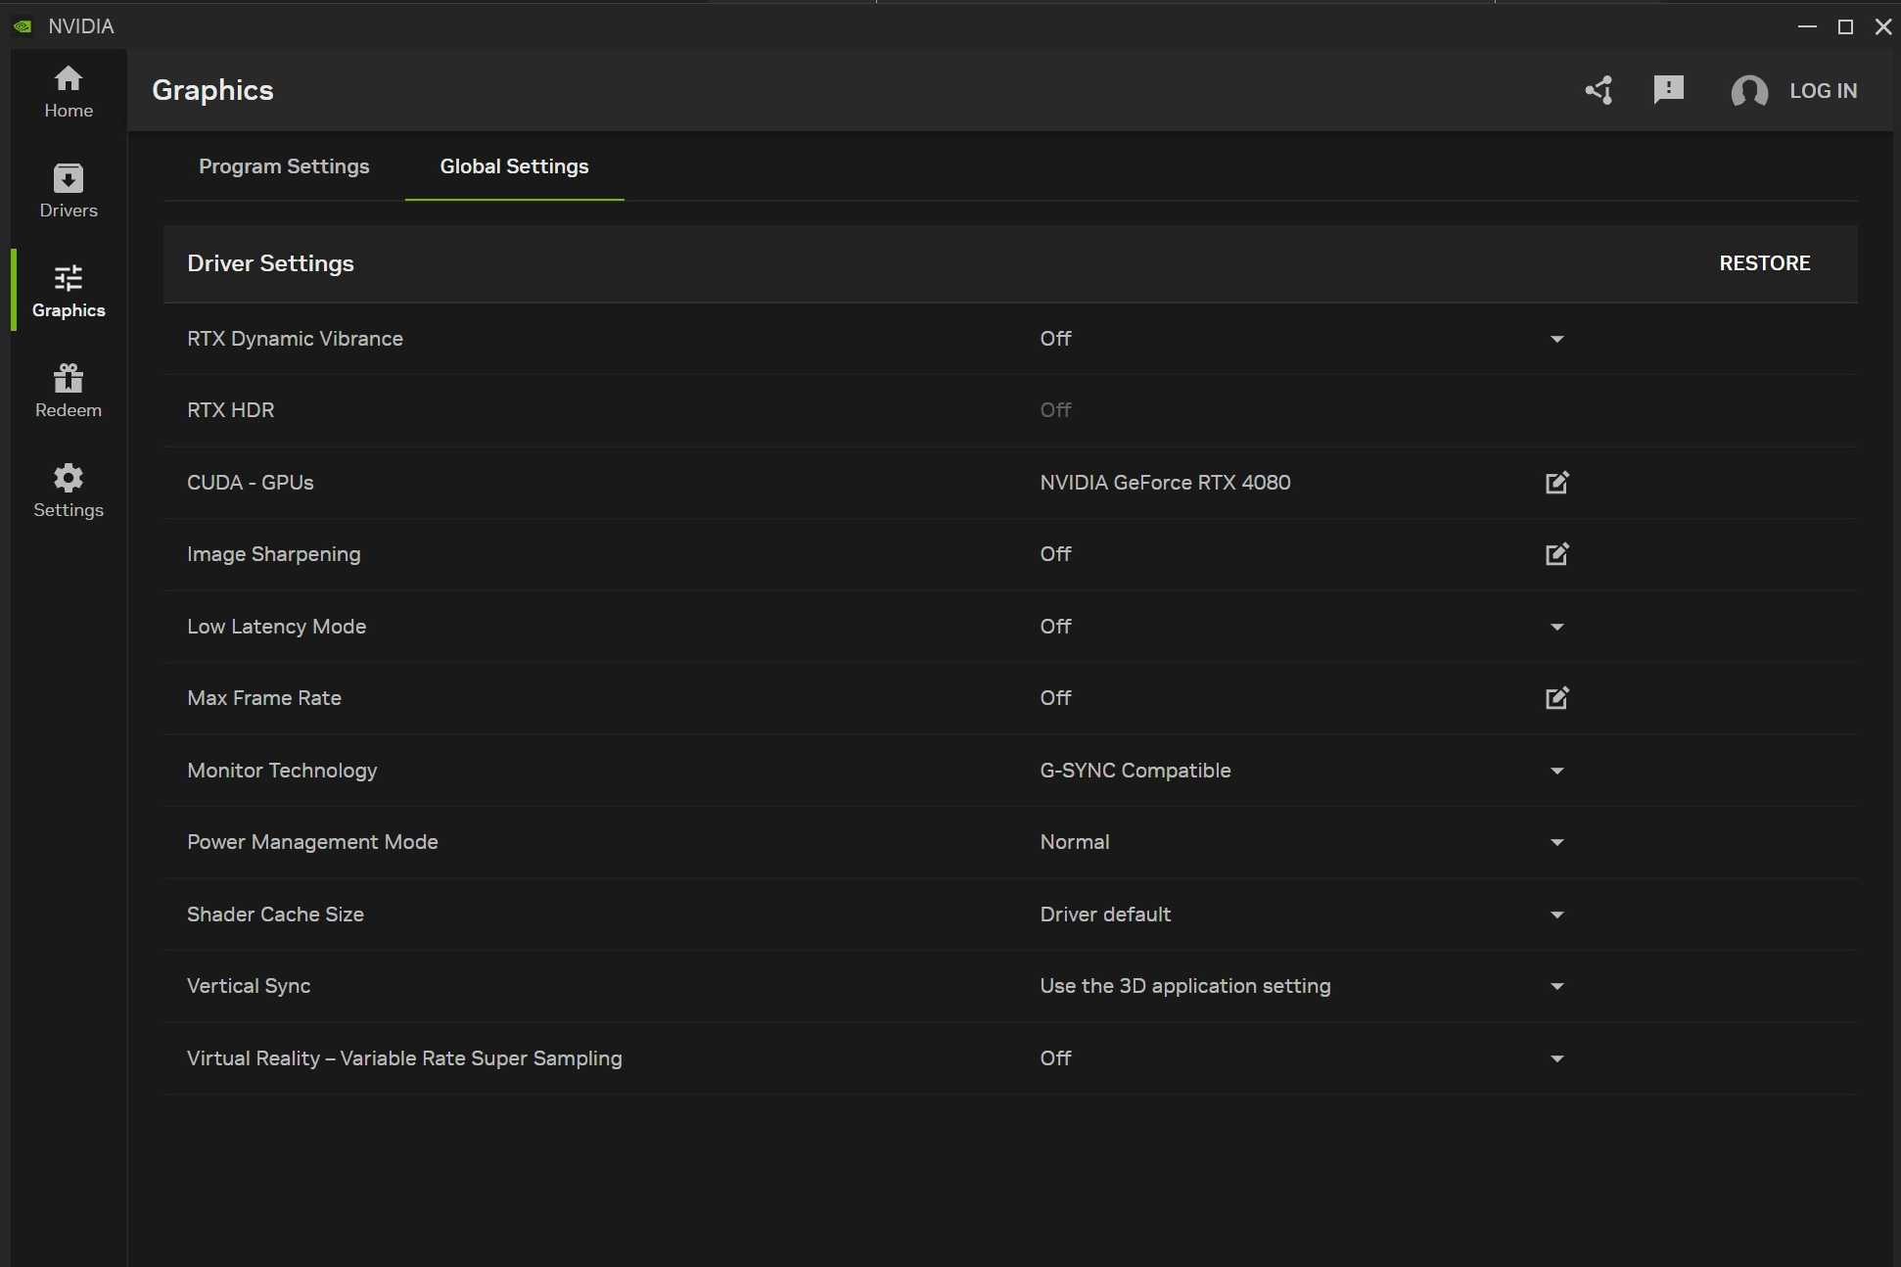Edit the Max Frame Rate setting
The width and height of the screenshot is (1901, 1267).
[x=1556, y=698]
